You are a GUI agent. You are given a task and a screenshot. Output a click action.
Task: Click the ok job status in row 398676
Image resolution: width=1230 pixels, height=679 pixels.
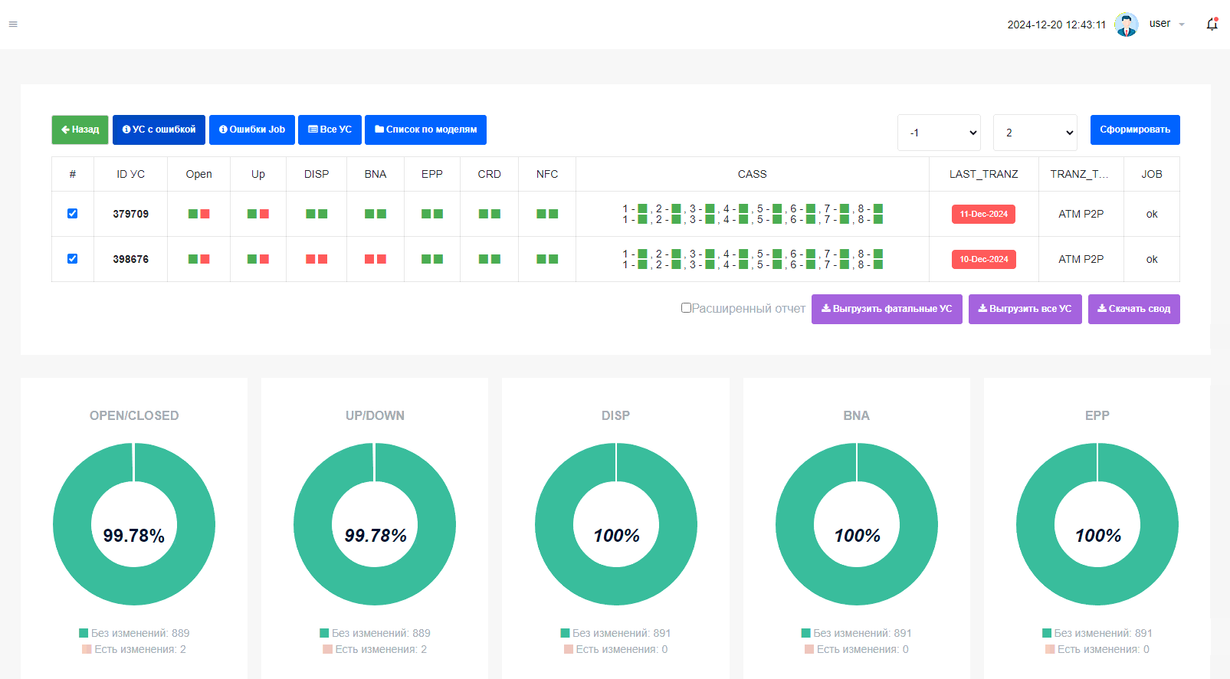[1152, 259]
